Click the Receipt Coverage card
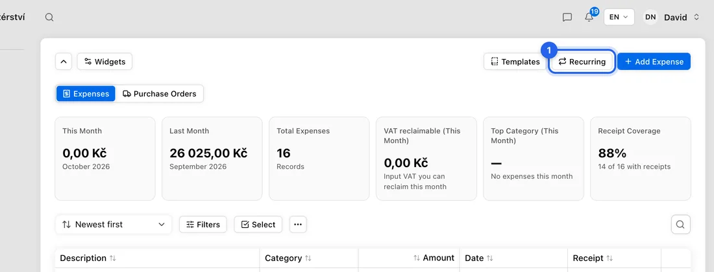This screenshot has height=272, width=714. [640, 159]
